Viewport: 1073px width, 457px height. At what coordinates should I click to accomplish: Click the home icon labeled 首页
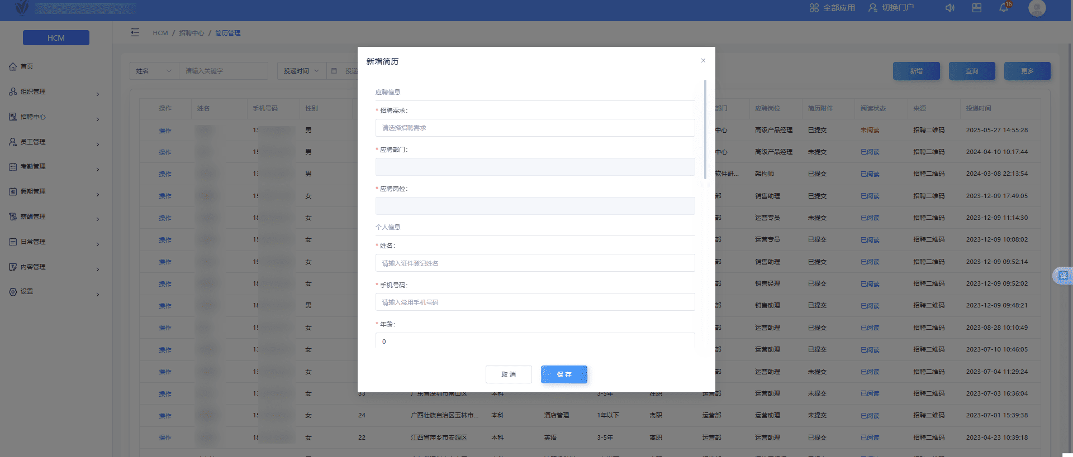13,66
